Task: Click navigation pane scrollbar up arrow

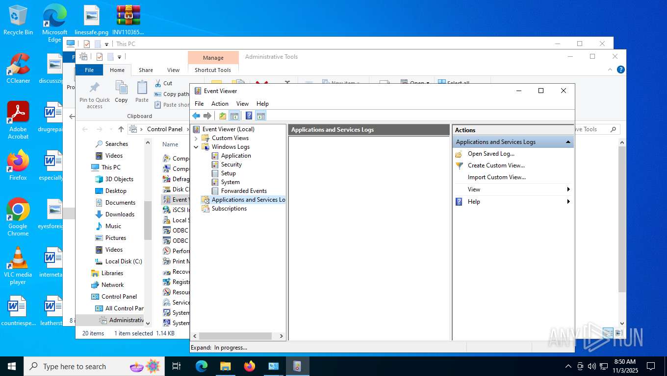Action: point(148,142)
